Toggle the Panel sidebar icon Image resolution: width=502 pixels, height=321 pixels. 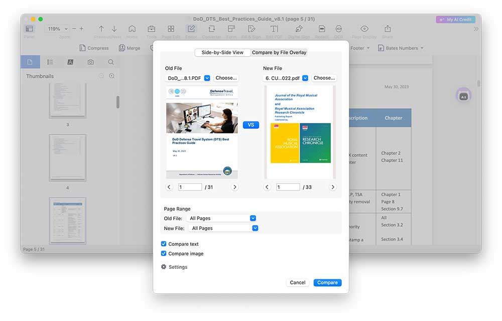tap(29, 29)
